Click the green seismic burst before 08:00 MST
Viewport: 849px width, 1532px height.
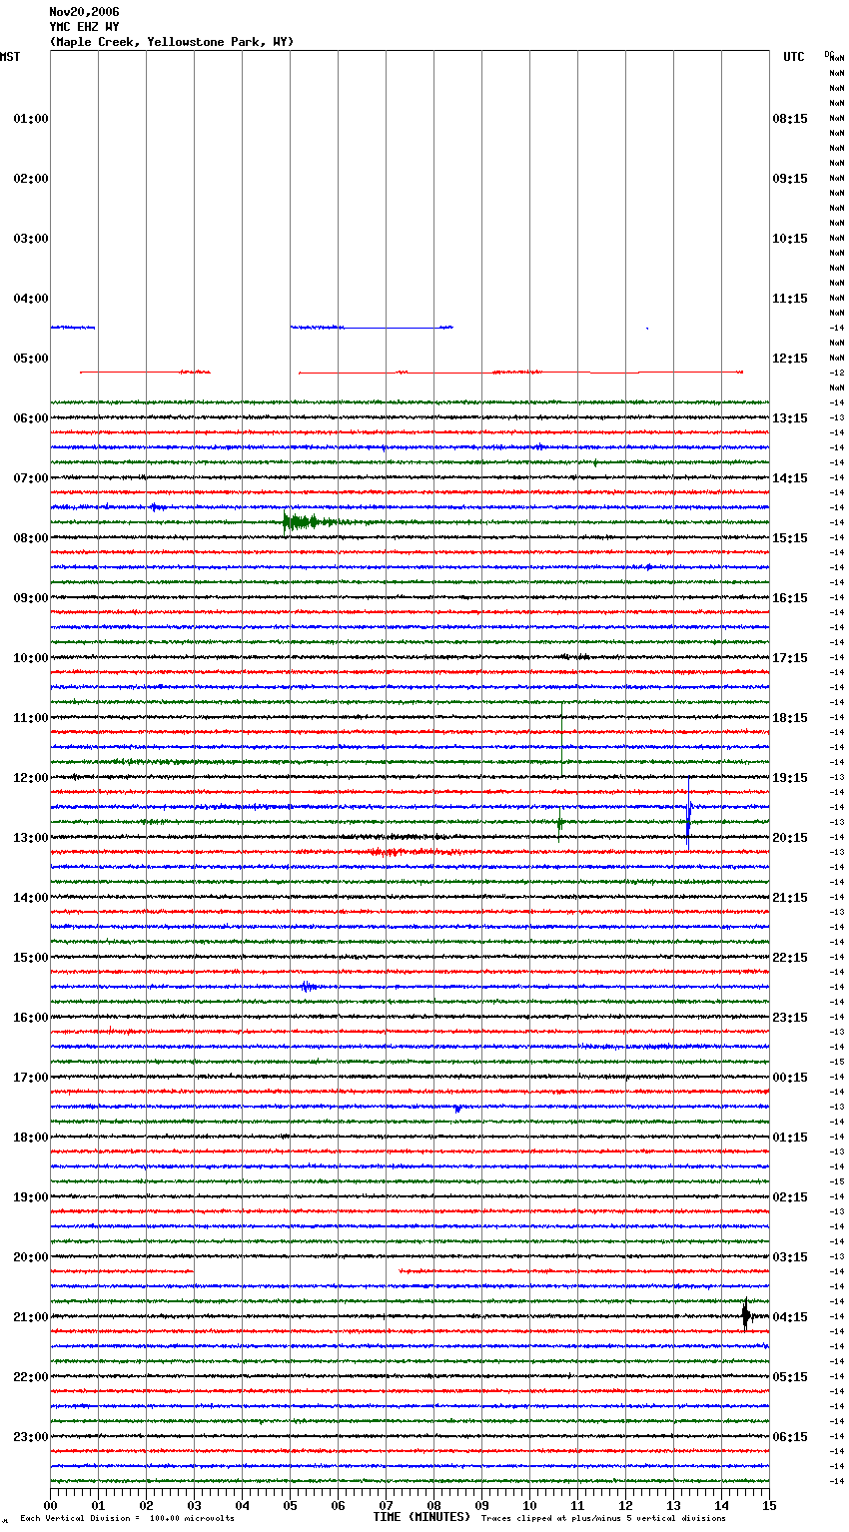[310, 521]
